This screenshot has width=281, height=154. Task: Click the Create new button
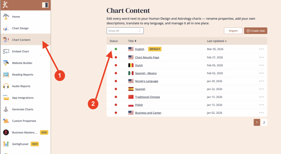[255, 31]
